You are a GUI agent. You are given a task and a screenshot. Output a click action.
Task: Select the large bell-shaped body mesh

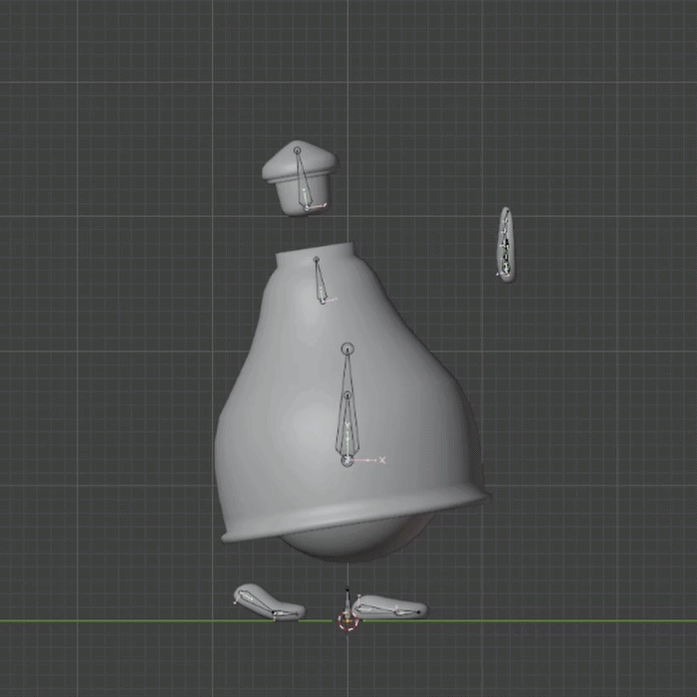(x=351, y=391)
